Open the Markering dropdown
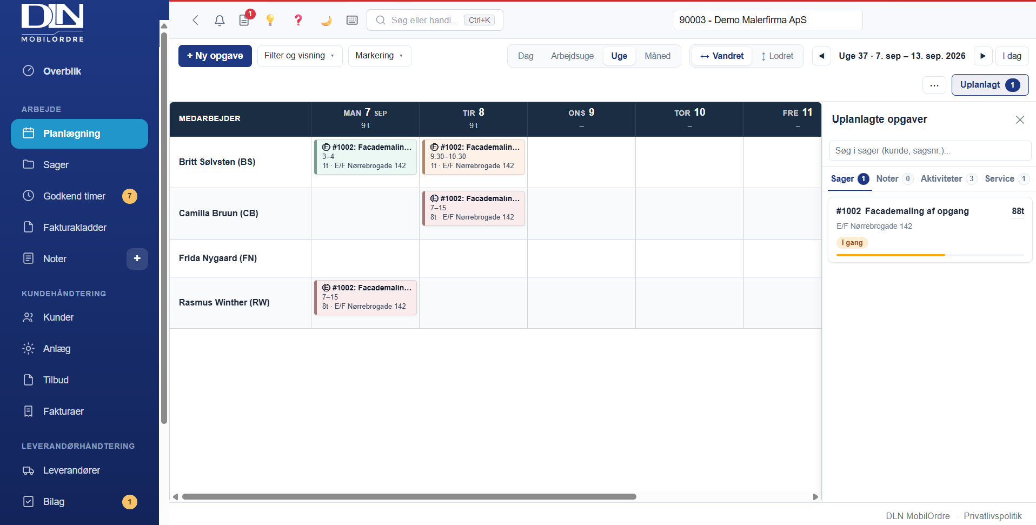The height and width of the screenshot is (525, 1036). pos(380,56)
